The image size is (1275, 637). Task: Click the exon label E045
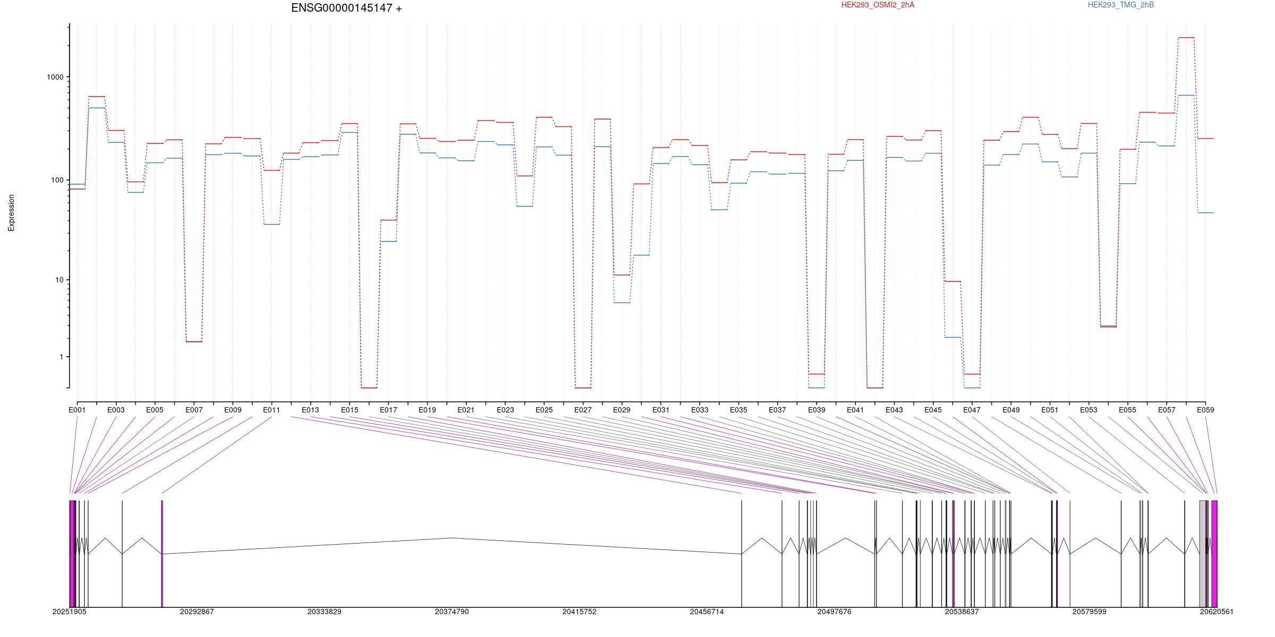coord(933,410)
